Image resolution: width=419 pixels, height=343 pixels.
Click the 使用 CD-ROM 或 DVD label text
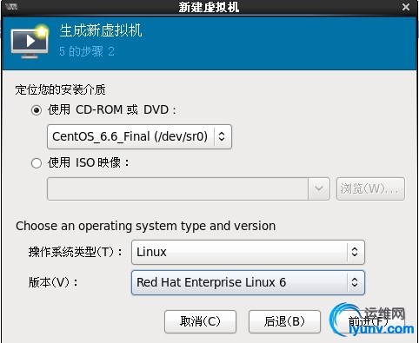112,110
